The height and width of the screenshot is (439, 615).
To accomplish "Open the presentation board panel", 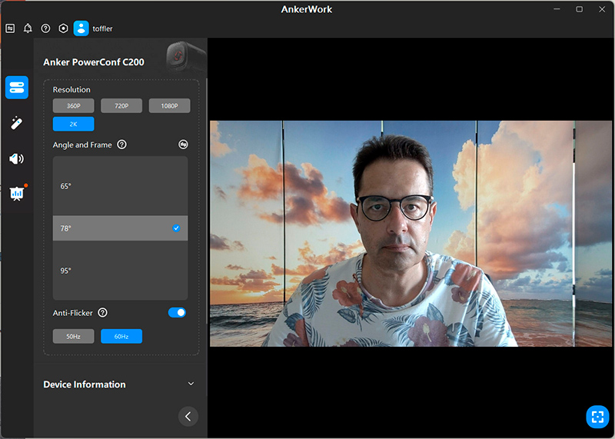I will (x=17, y=194).
